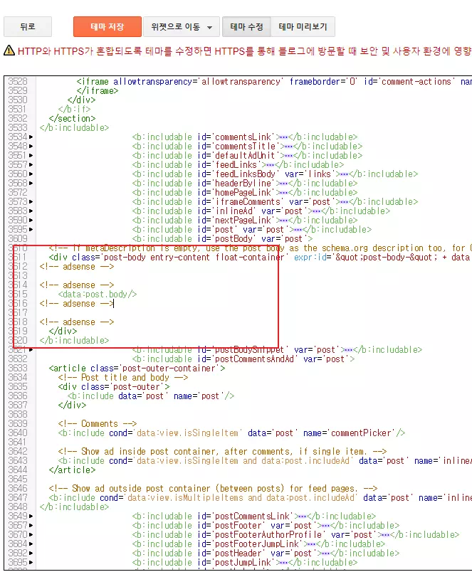Unfold the commentsLink collapsed ellipsis marker
Viewport: 472px width, 572px height.
283,137
